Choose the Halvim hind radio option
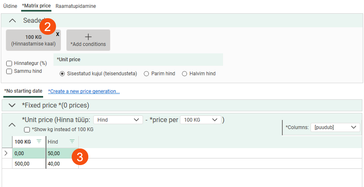Viewport: 364px width, 187px height. pyautogui.click(x=184, y=74)
